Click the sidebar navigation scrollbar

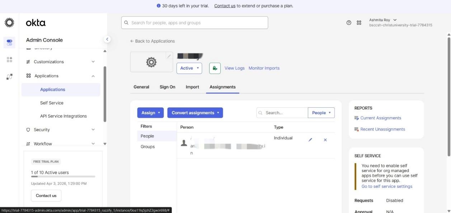[x=105, y=94]
